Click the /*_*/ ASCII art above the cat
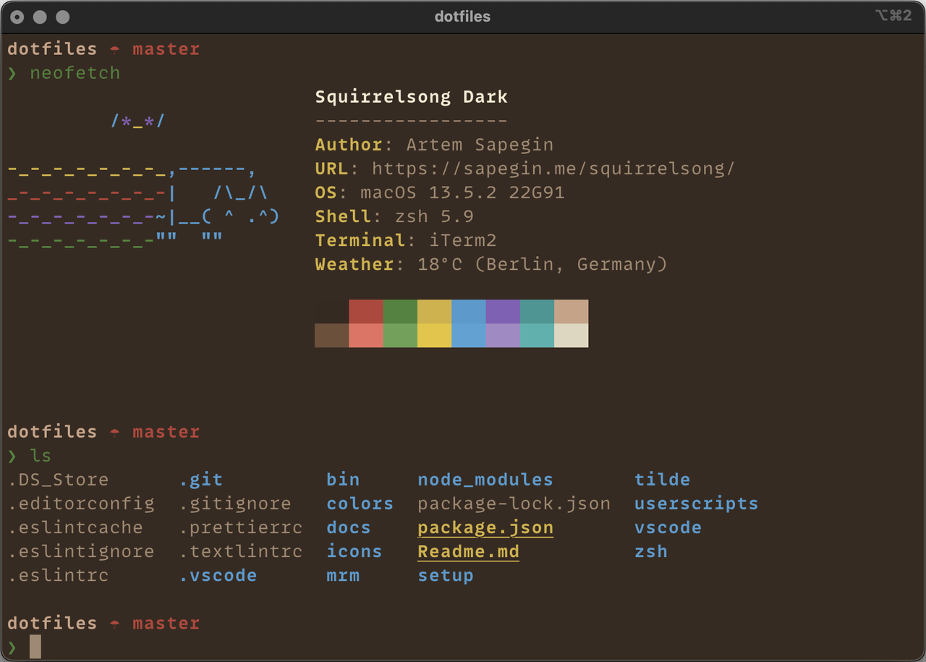The width and height of the screenshot is (926, 662). coord(138,120)
